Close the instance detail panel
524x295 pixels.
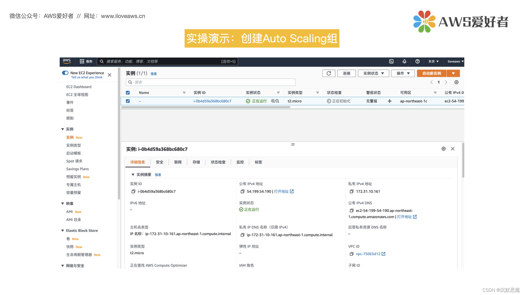tap(453, 149)
